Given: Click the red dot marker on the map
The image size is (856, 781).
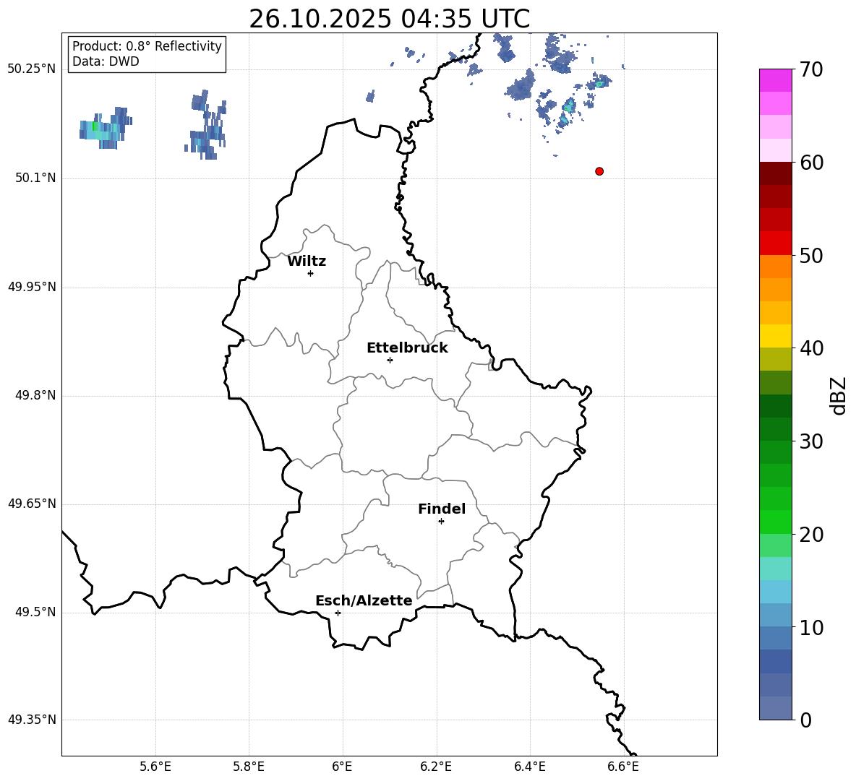Looking at the screenshot, I should pos(599,171).
